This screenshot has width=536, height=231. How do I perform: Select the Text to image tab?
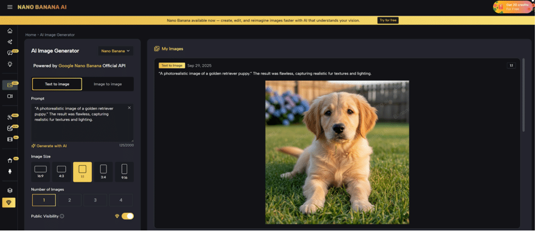pyautogui.click(x=57, y=84)
